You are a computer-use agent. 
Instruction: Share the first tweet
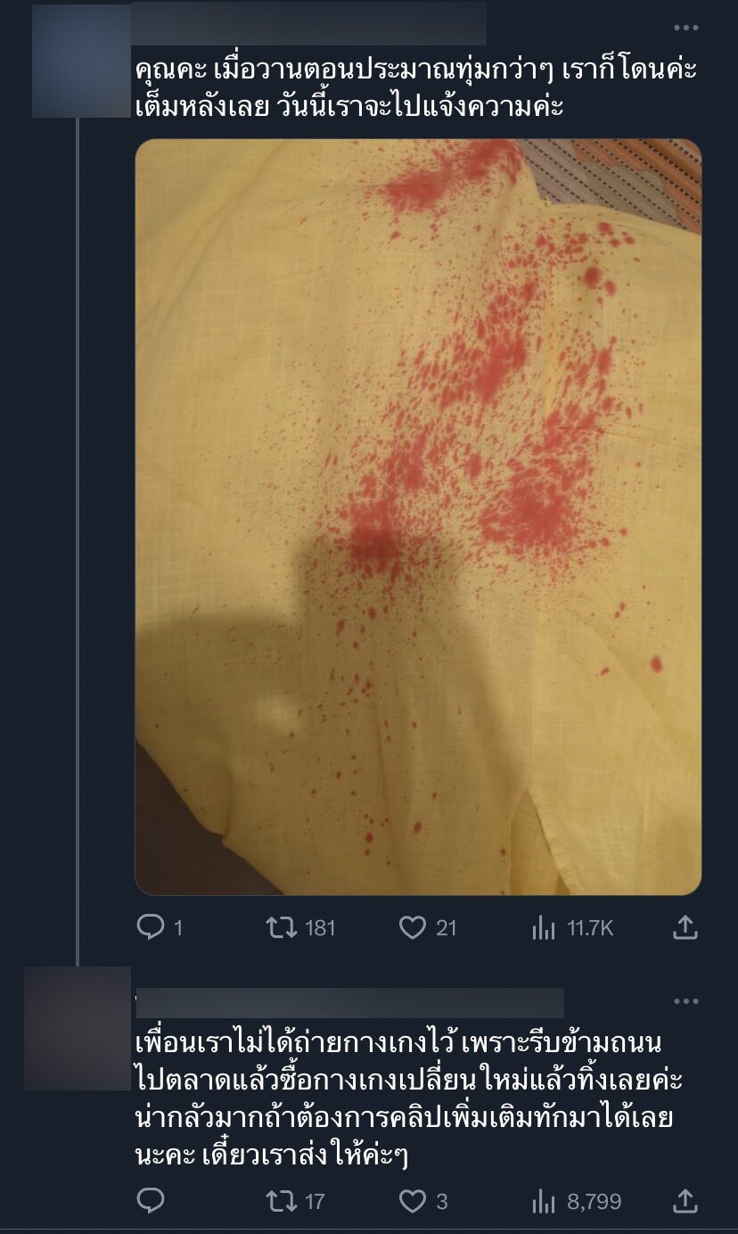click(684, 927)
